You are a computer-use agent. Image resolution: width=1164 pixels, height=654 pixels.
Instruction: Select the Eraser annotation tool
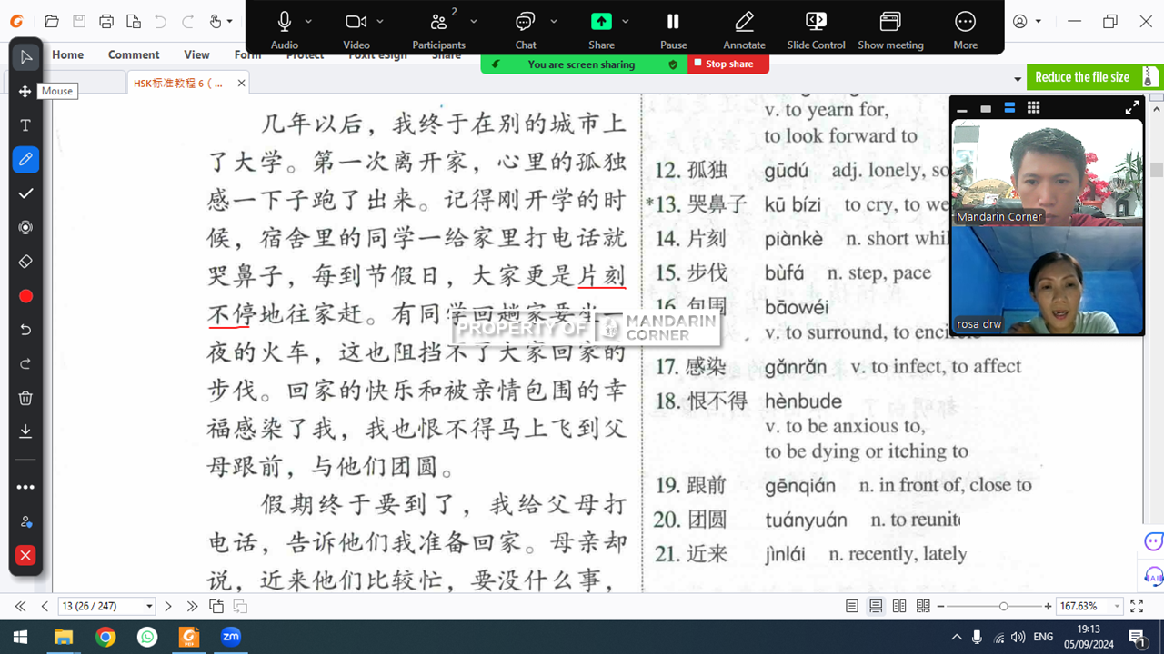click(25, 262)
